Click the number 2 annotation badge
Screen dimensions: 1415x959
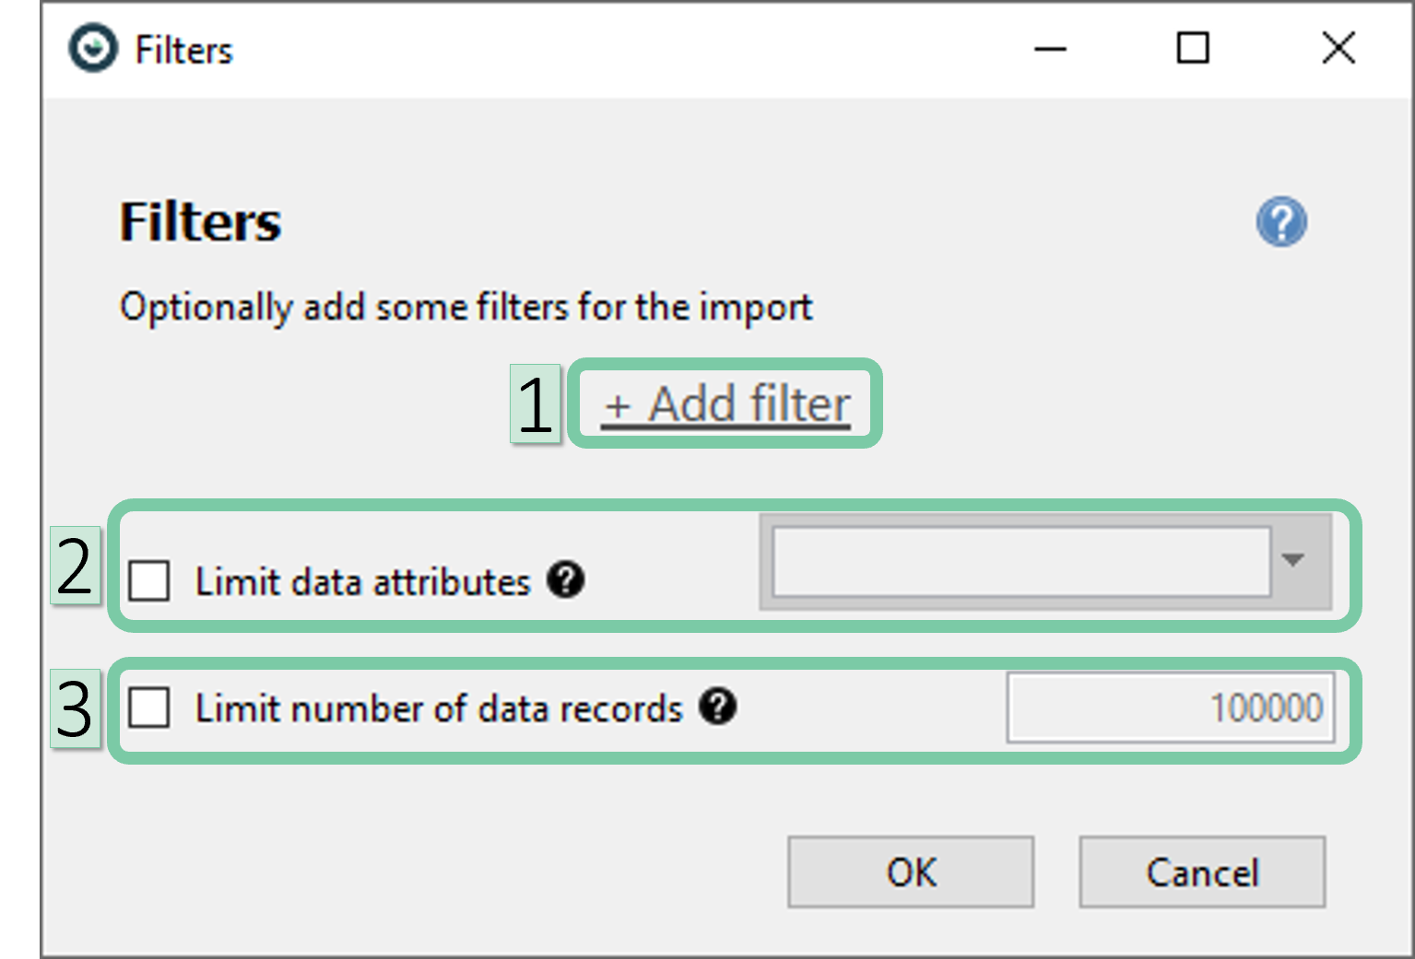point(75,566)
